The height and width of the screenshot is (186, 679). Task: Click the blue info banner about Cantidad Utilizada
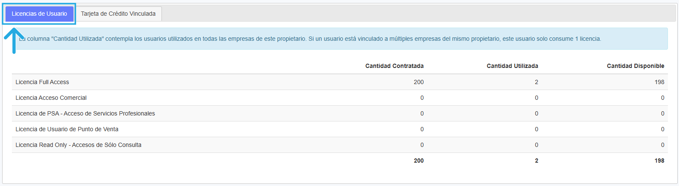coord(340,39)
